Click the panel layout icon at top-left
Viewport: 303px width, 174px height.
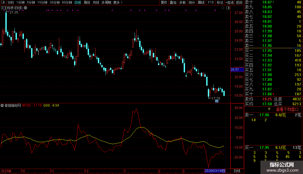coord(3,2)
